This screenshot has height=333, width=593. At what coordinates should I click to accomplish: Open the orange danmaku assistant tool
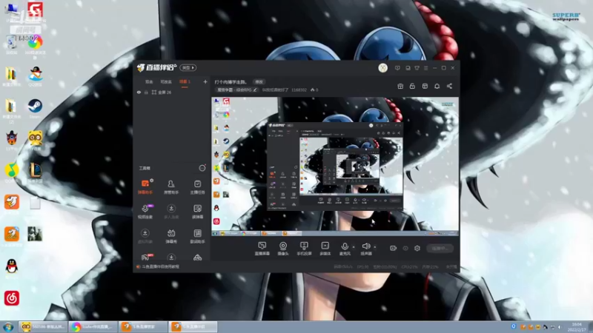(145, 186)
